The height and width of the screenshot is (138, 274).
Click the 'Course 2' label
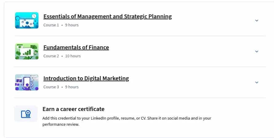coord(51,56)
